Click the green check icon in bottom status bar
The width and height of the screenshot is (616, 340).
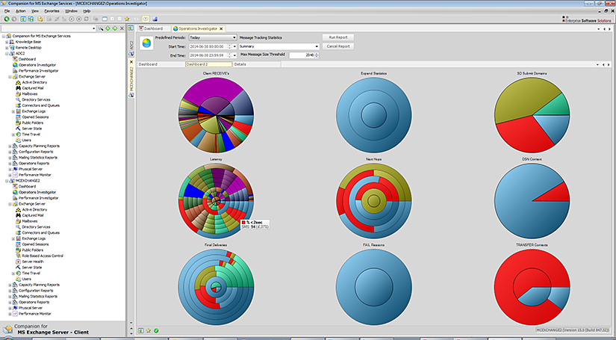point(156,330)
